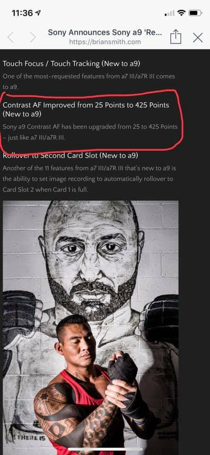210x455 pixels.
Task: Tap the page title 'Sony Announces Sony a9'
Action: point(105,32)
